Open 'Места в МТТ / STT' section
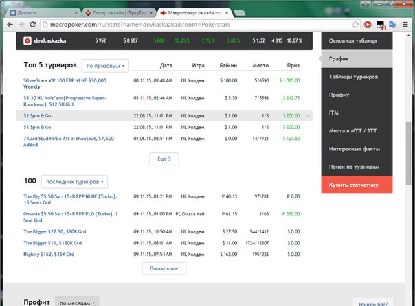The width and height of the screenshot is (415, 306). pos(357,131)
